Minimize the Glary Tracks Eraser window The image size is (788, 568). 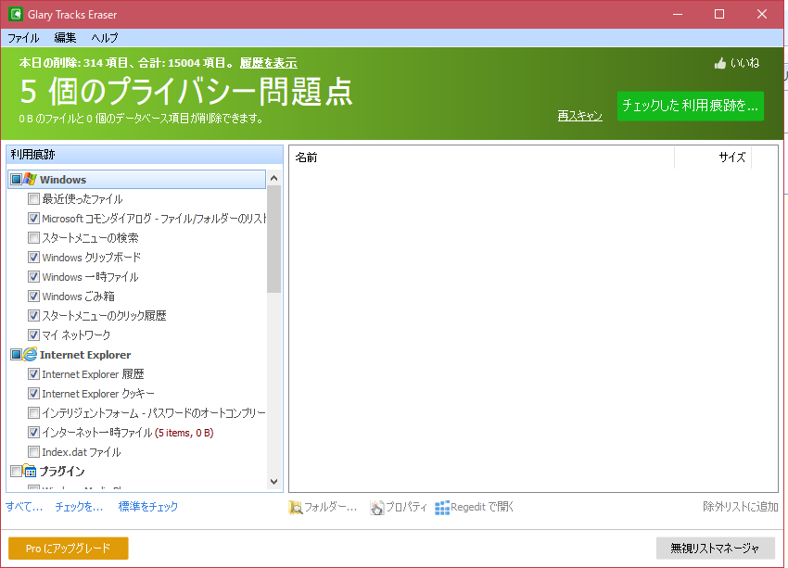pyautogui.click(x=678, y=14)
